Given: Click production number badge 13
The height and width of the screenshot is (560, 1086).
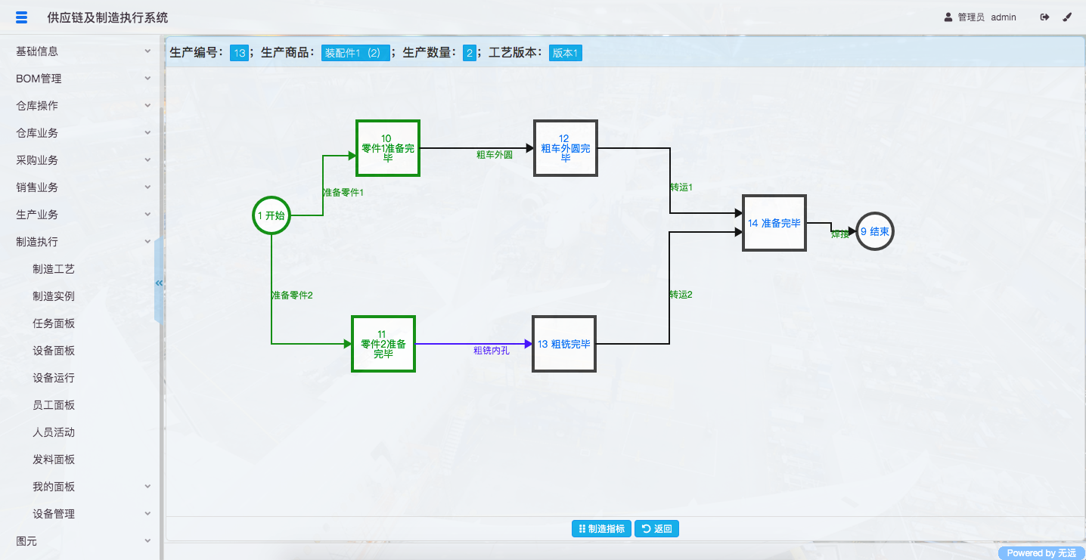Looking at the screenshot, I should click(239, 53).
